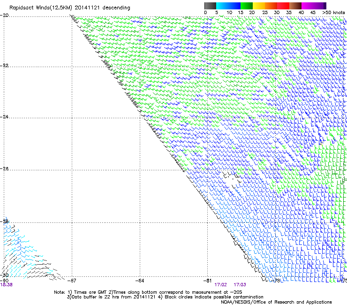Image resolution: width=347 pixels, height=305 pixels.
Task: Click the latitude label '-26'
Action: (4, 169)
